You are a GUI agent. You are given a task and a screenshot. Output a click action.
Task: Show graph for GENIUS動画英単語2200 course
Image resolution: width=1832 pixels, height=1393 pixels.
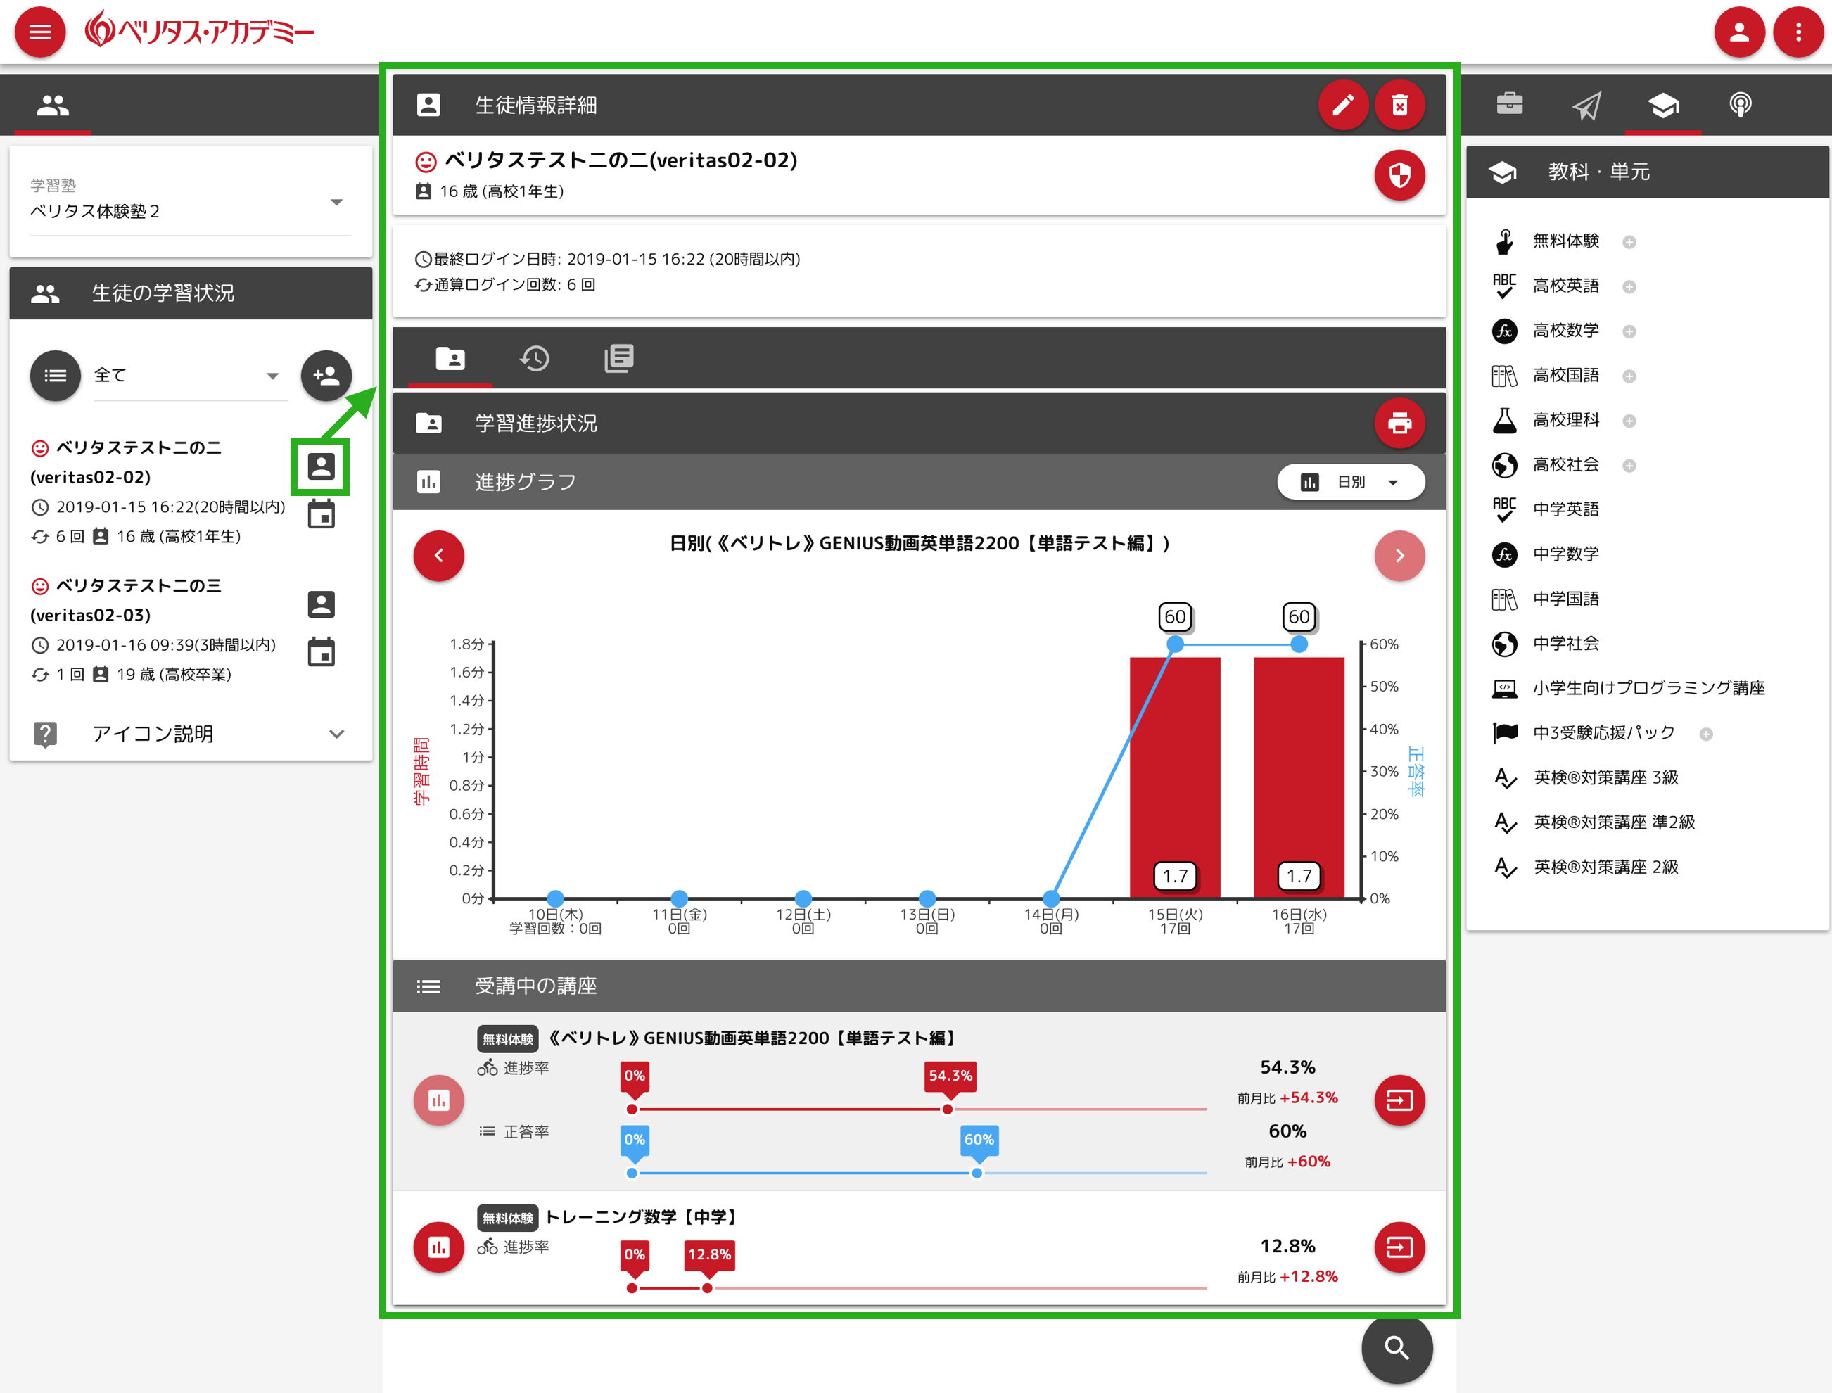[x=438, y=1100]
